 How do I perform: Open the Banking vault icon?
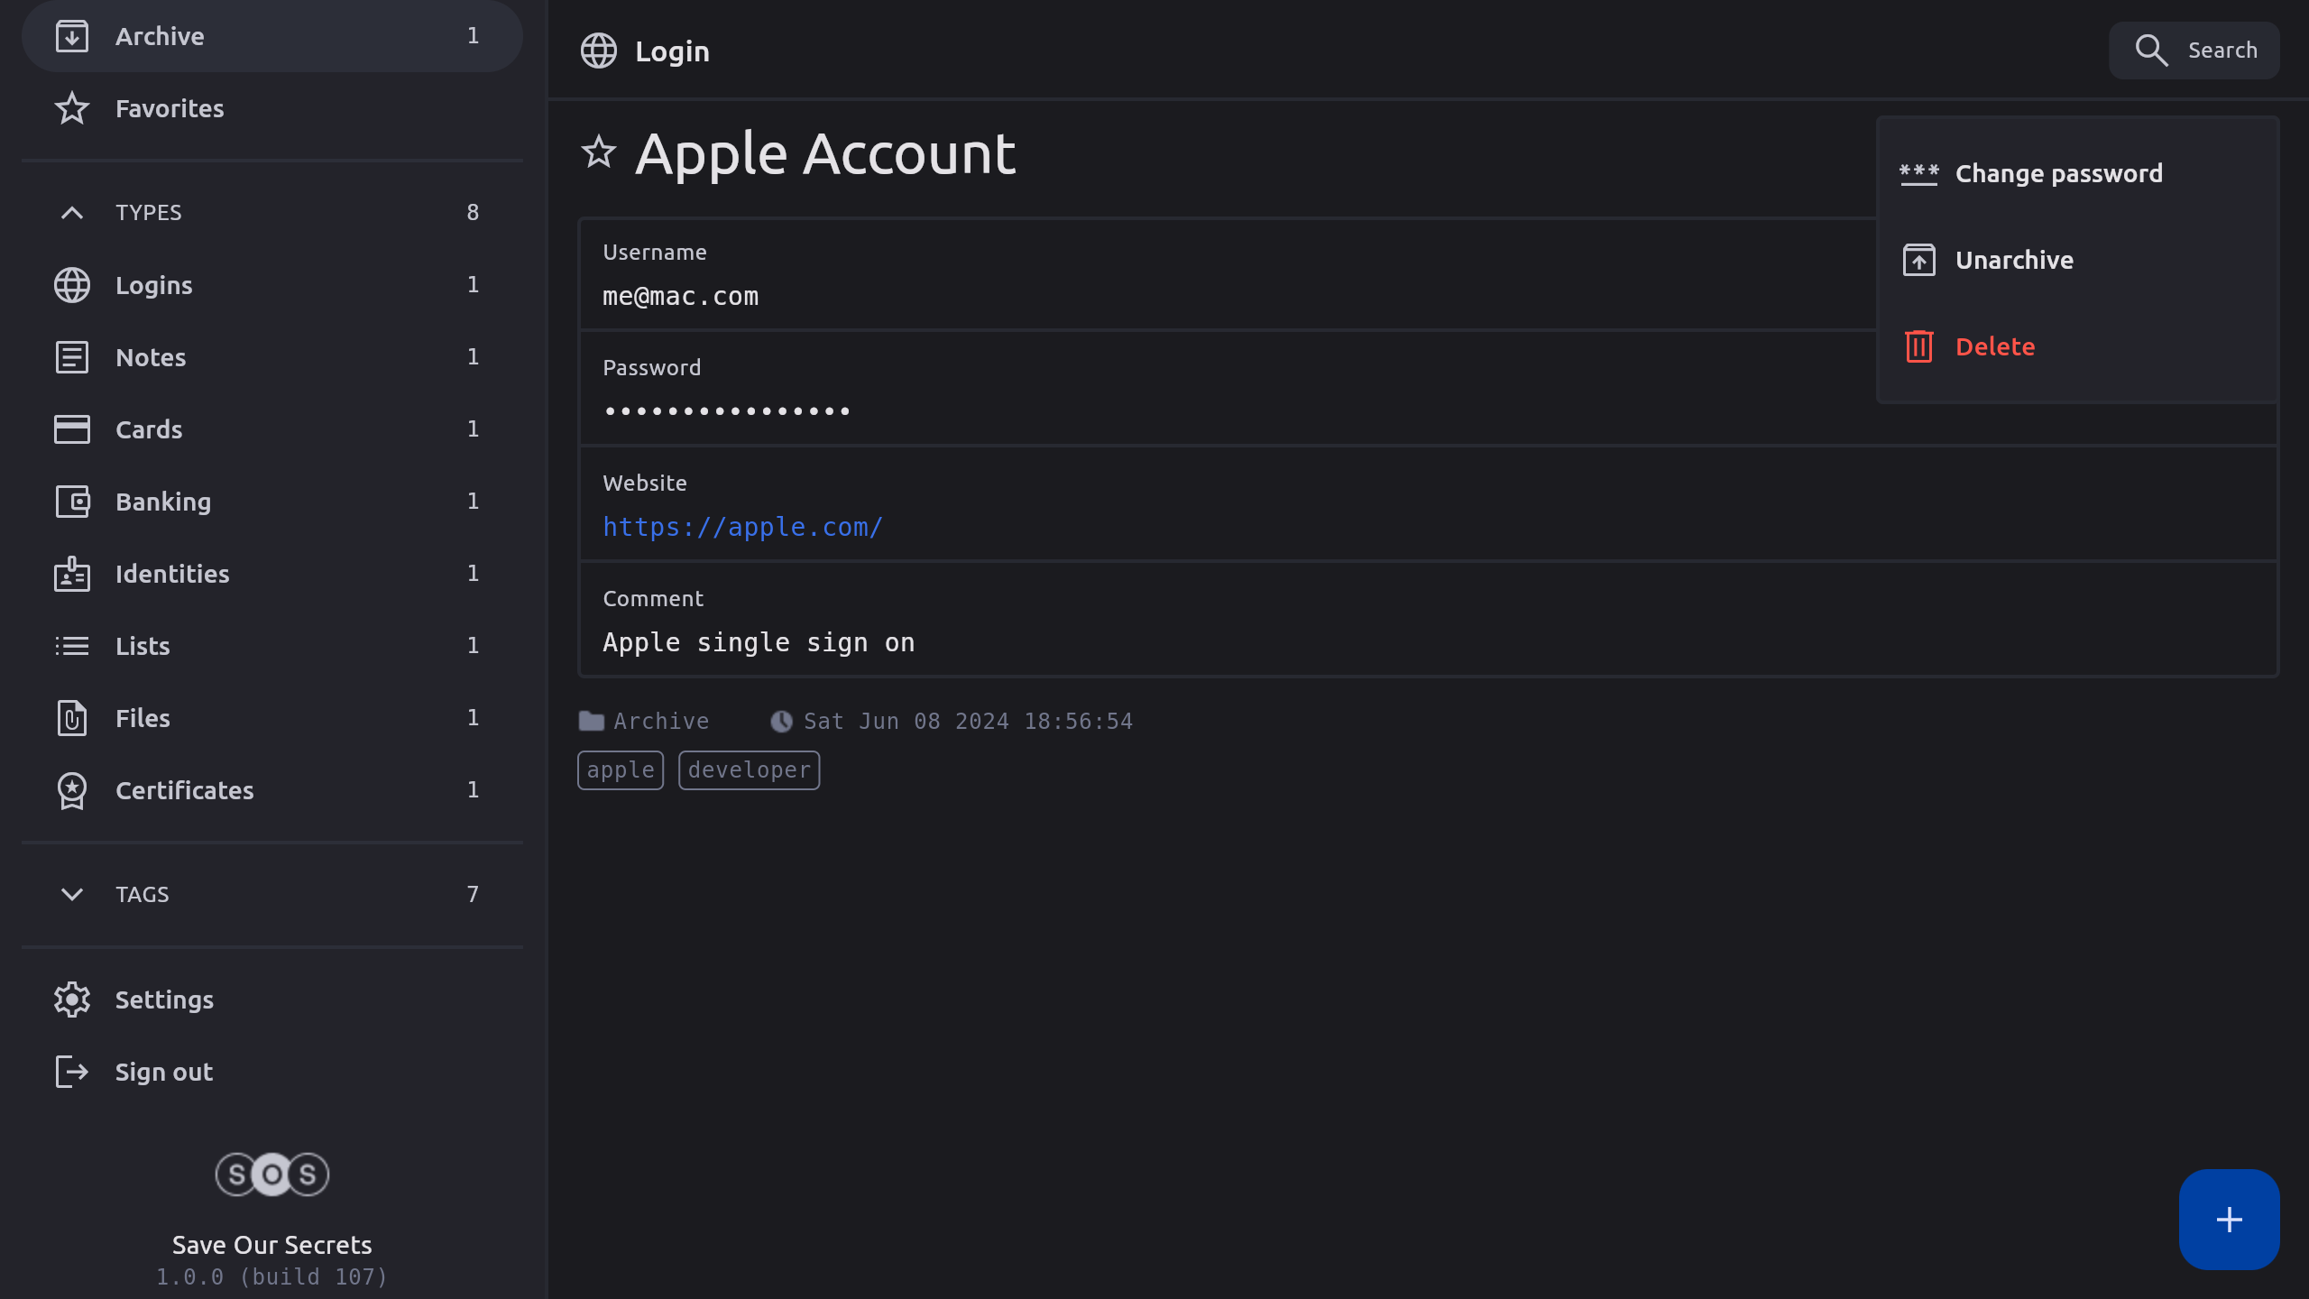(x=72, y=502)
